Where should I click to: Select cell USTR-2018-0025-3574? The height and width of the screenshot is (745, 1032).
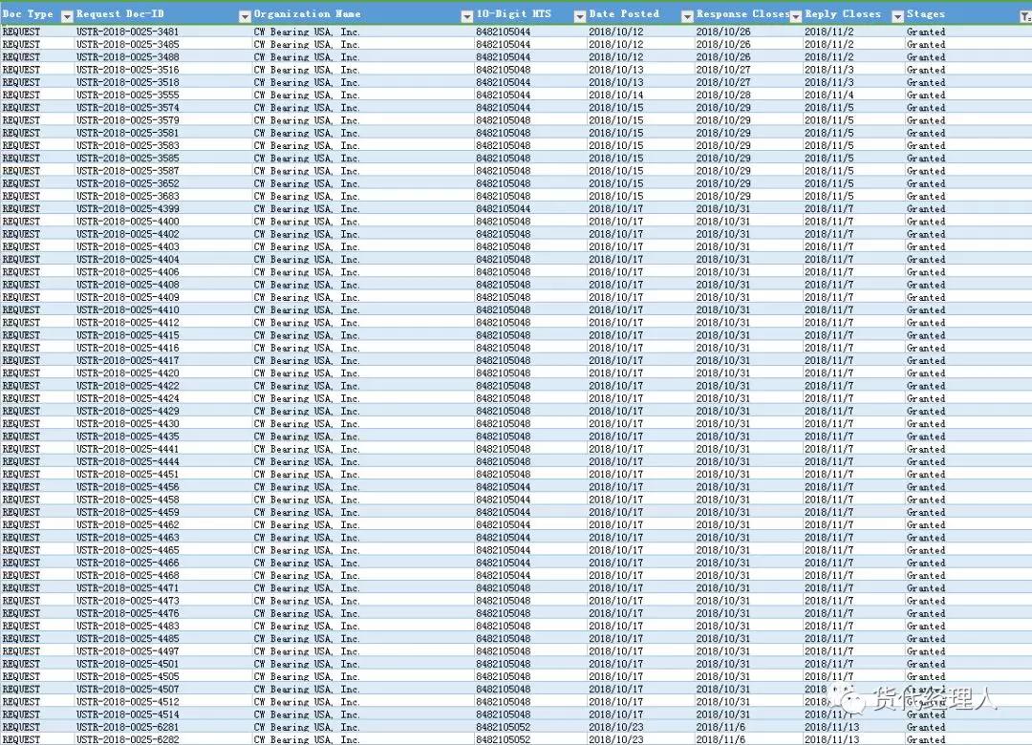pyautogui.click(x=128, y=107)
